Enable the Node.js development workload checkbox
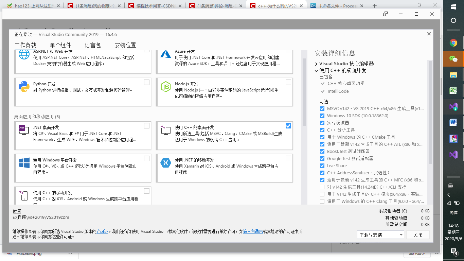 pos(288,82)
